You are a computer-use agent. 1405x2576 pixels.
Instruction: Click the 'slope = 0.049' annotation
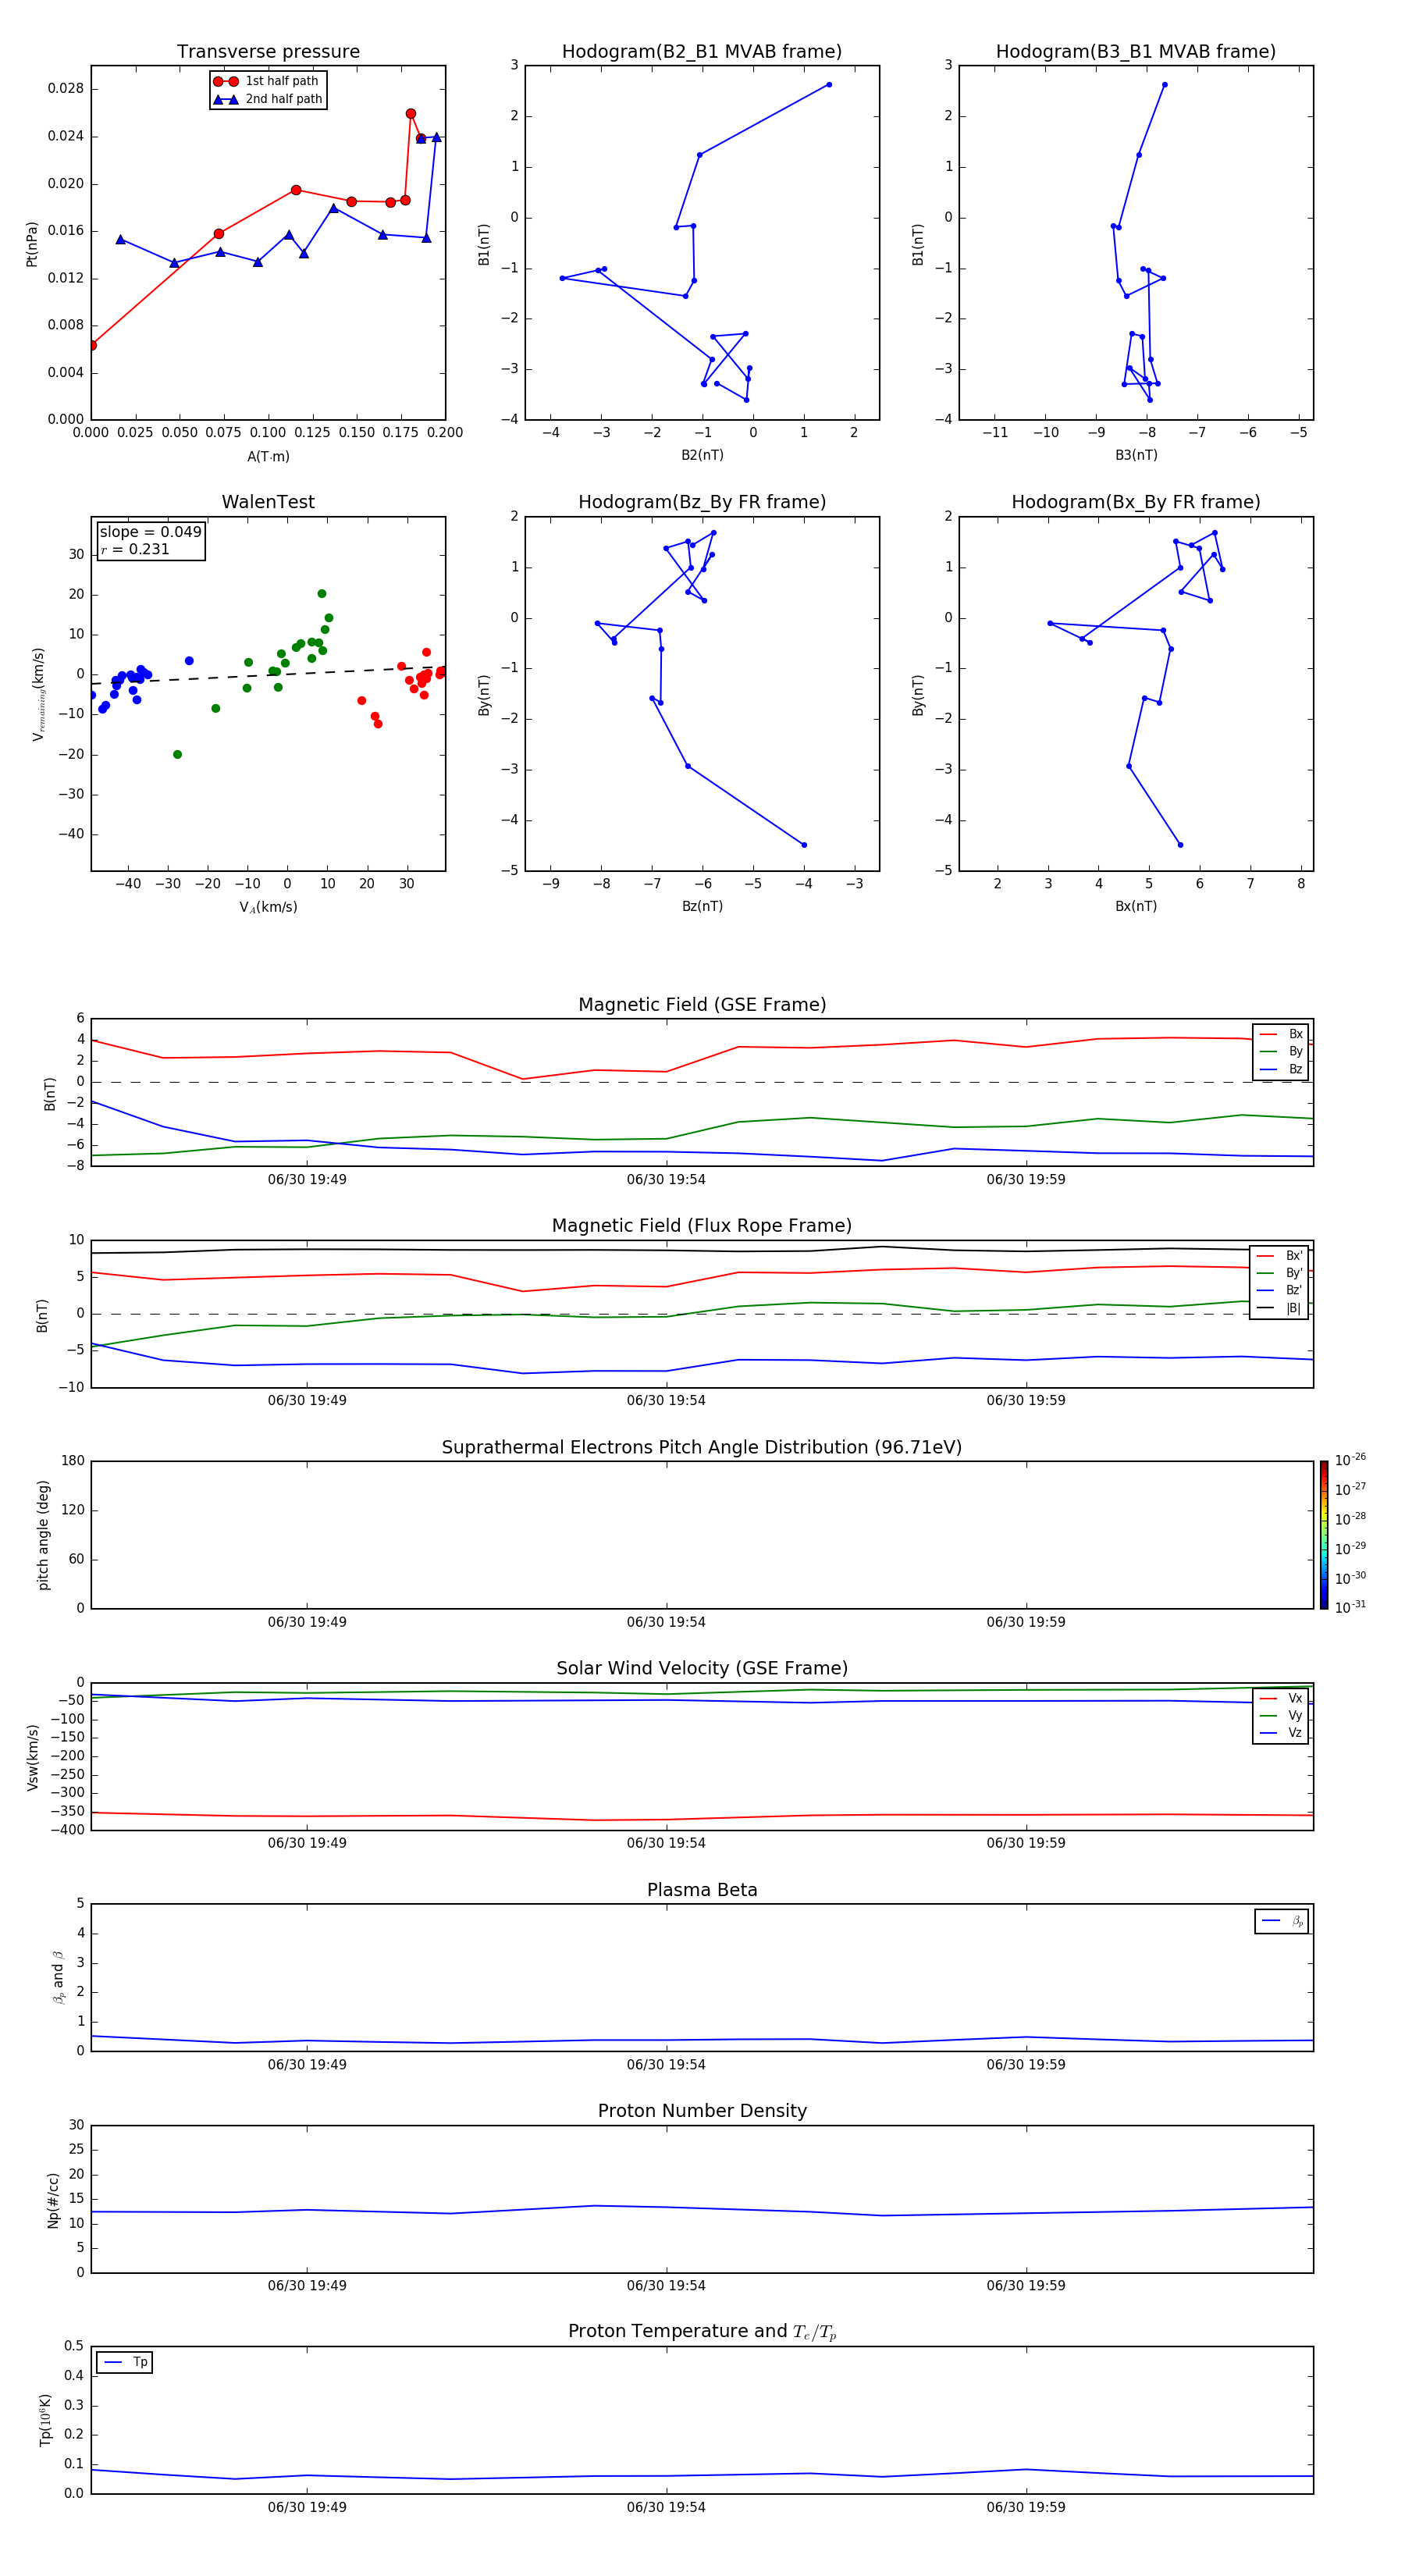tap(150, 532)
